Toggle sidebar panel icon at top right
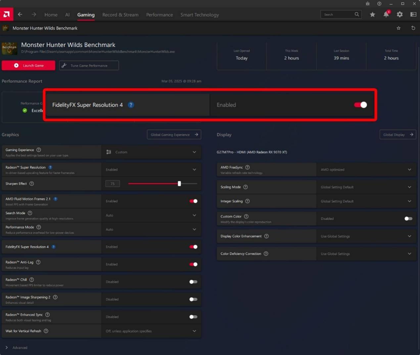The height and width of the screenshot is (355, 420). point(413,15)
